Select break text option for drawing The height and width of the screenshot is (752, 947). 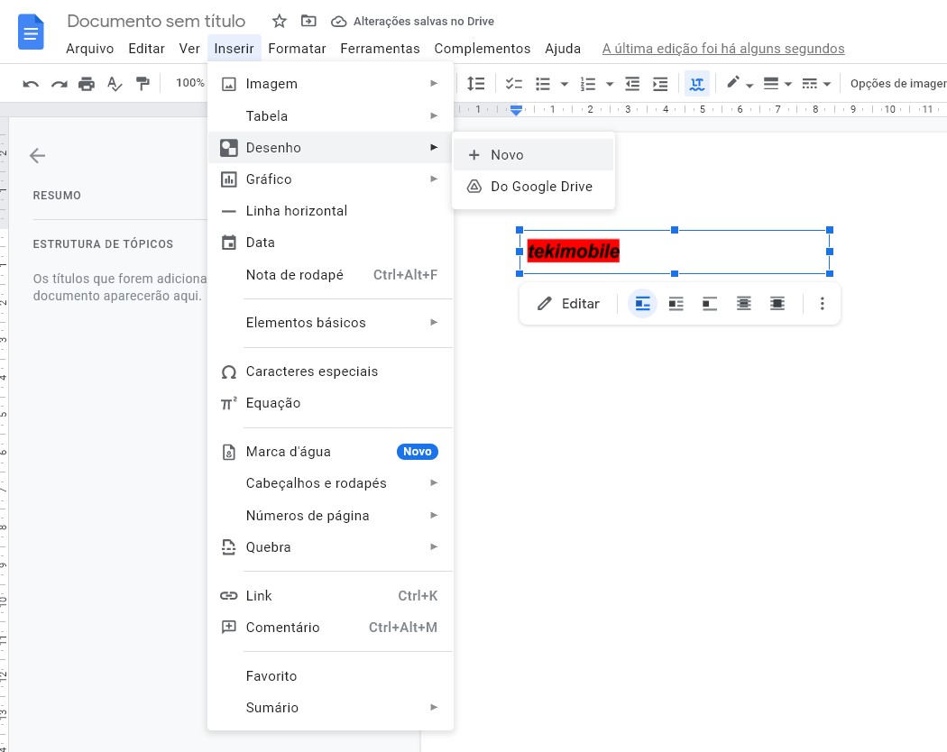coord(710,303)
